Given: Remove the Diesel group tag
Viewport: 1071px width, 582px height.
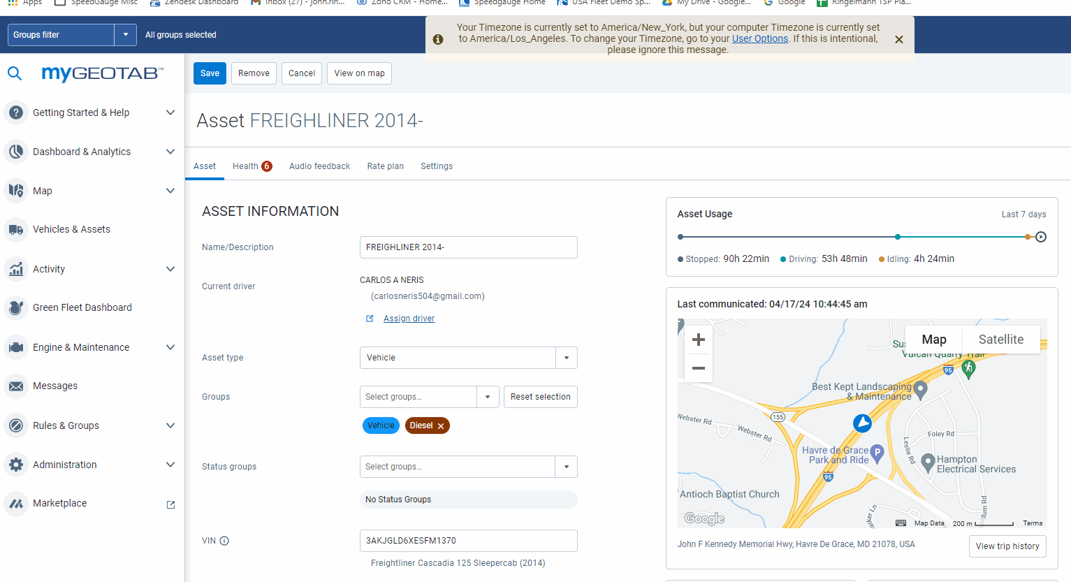Looking at the screenshot, I should click(x=441, y=426).
